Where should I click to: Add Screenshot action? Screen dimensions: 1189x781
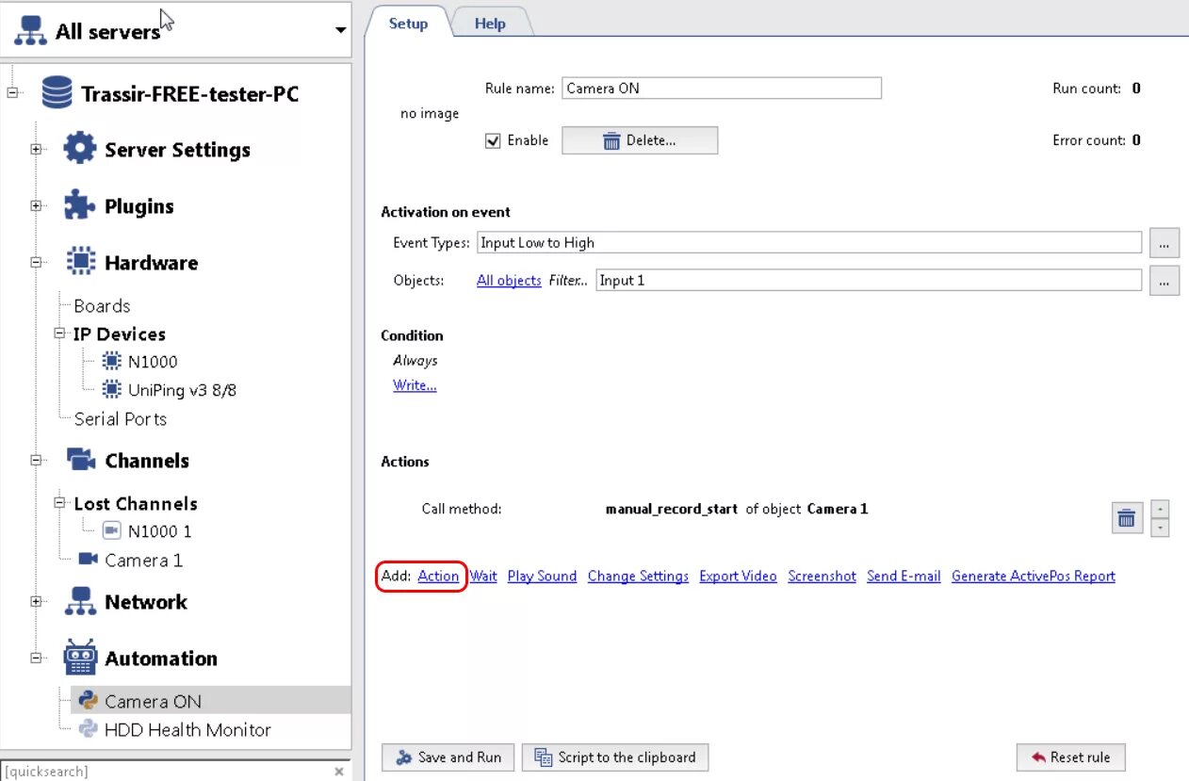[822, 576]
